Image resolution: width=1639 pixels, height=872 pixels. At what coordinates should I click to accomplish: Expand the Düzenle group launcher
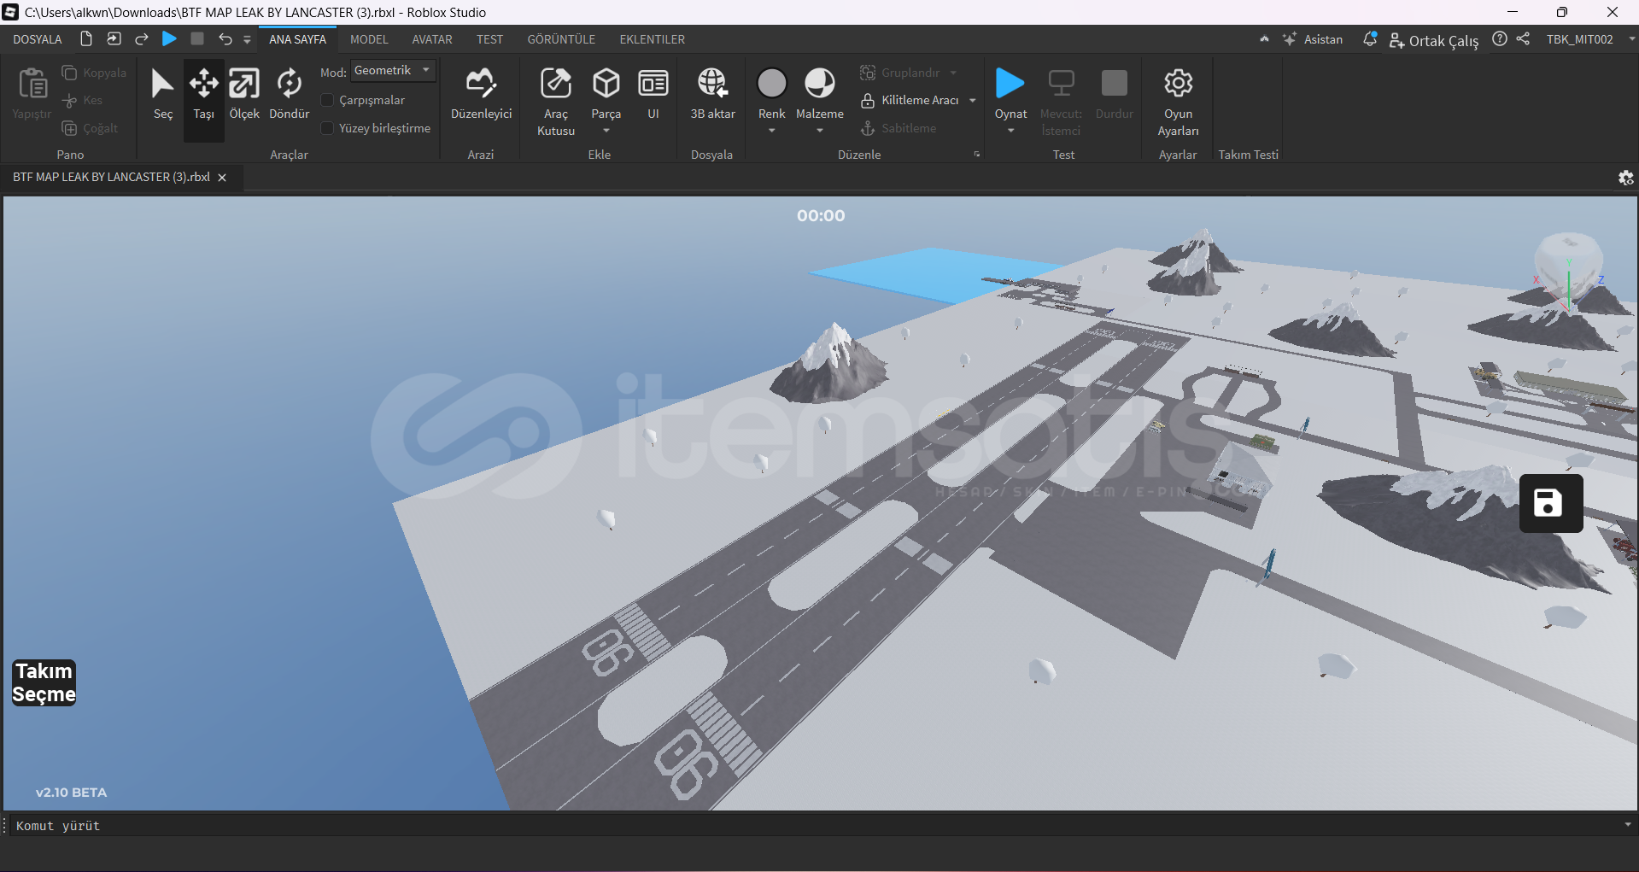[x=977, y=155]
